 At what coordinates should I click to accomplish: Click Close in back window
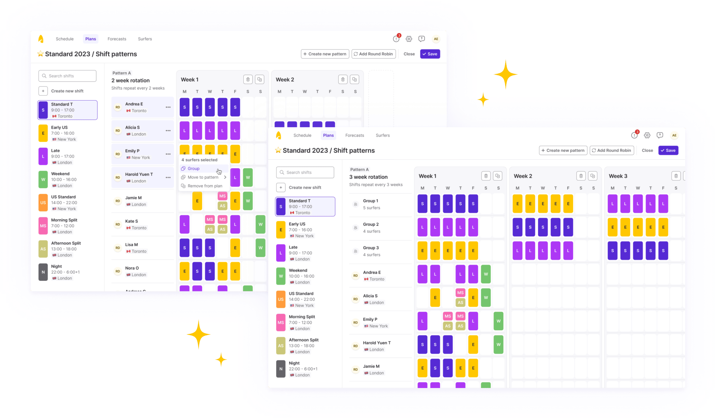coord(409,54)
